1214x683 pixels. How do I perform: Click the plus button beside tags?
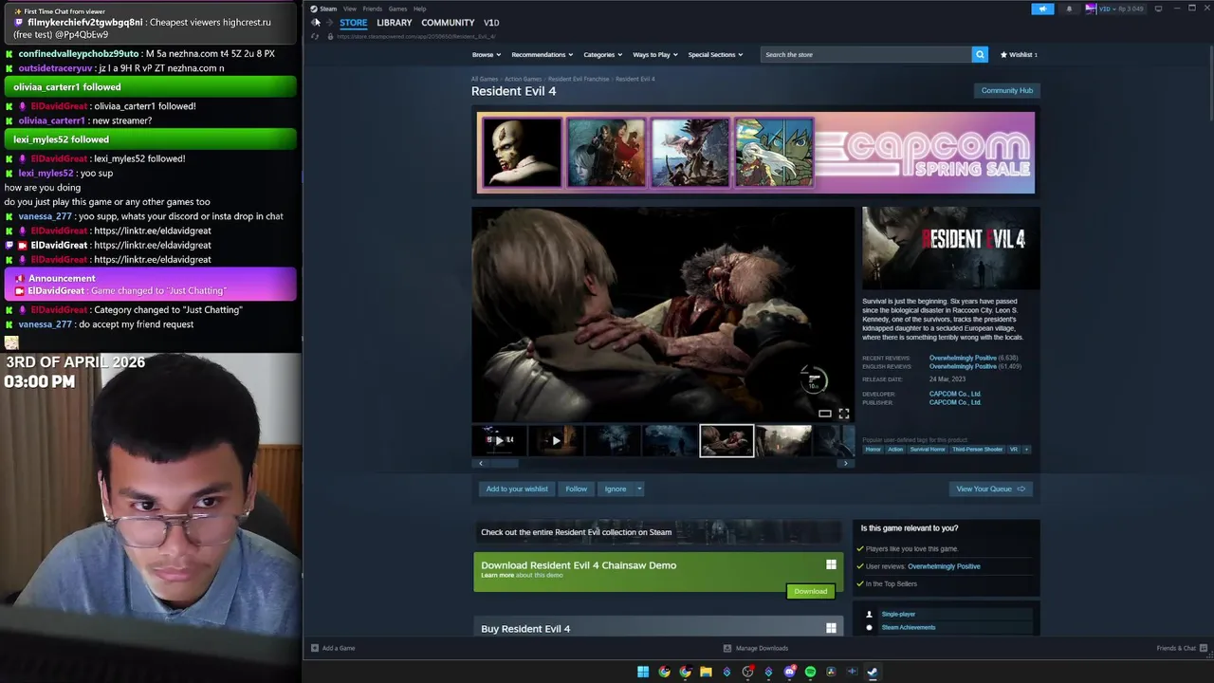1026,449
